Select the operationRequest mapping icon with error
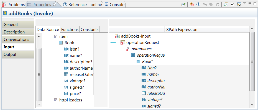Screen dimensions: 258x110 [122, 43]
